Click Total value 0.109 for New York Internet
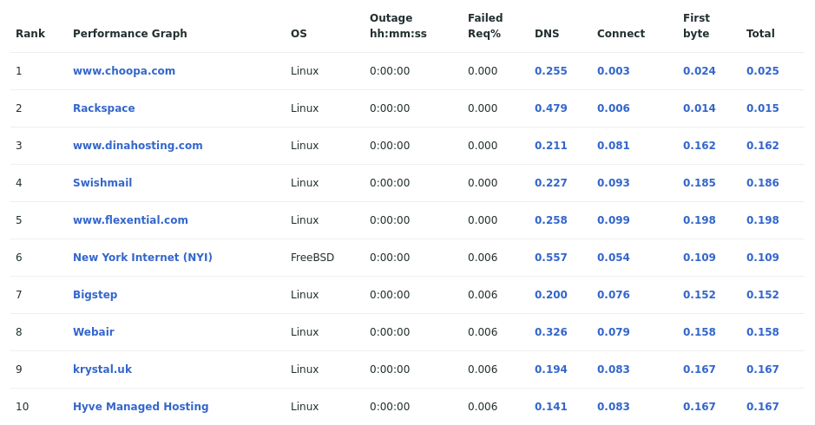Viewport: 815px width, 425px height. click(763, 258)
